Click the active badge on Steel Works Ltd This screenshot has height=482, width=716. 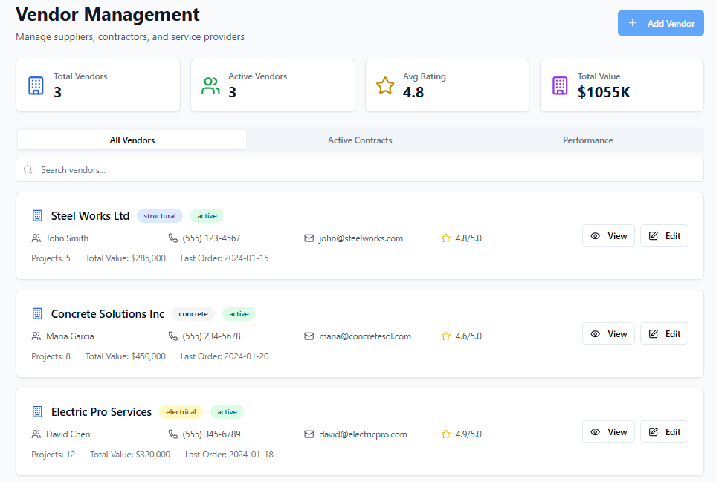pyautogui.click(x=207, y=215)
